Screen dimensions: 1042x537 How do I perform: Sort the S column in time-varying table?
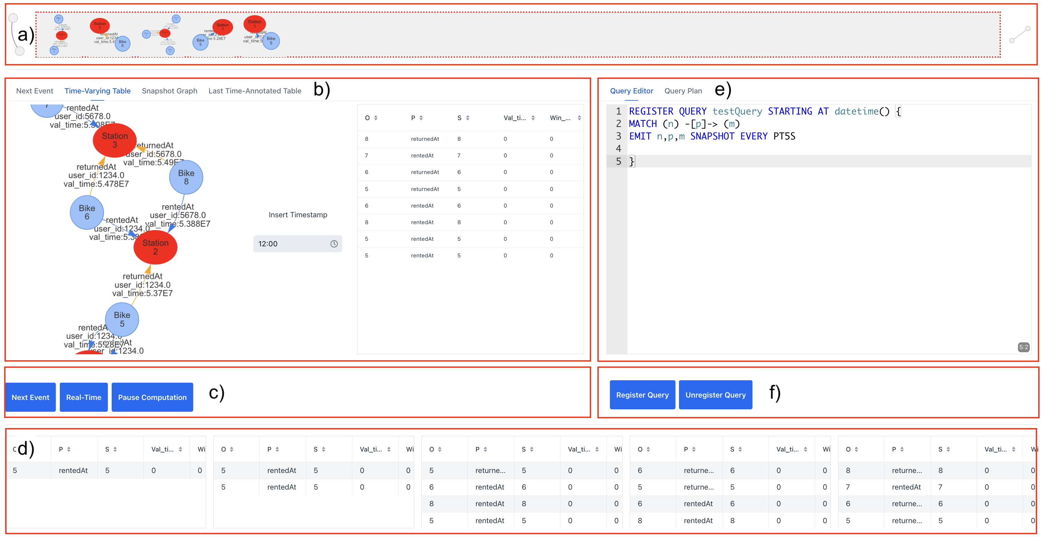point(467,118)
